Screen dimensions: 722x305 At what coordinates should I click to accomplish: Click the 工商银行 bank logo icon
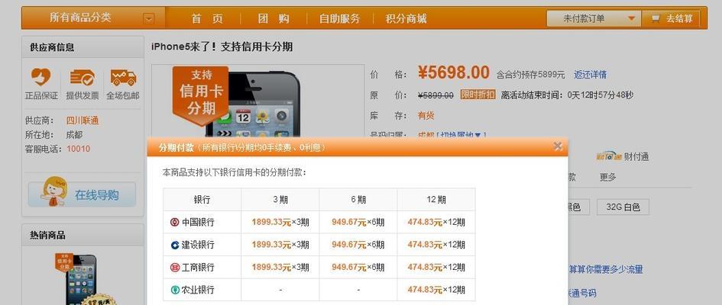click(174, 268)
